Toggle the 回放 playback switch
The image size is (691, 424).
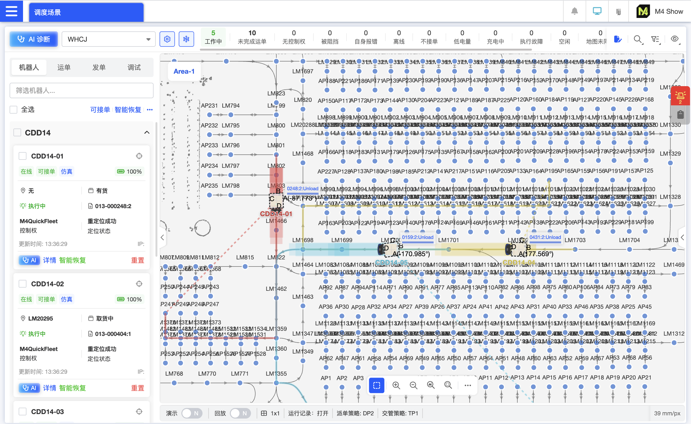pyautogui.click(x=240, y=413)
